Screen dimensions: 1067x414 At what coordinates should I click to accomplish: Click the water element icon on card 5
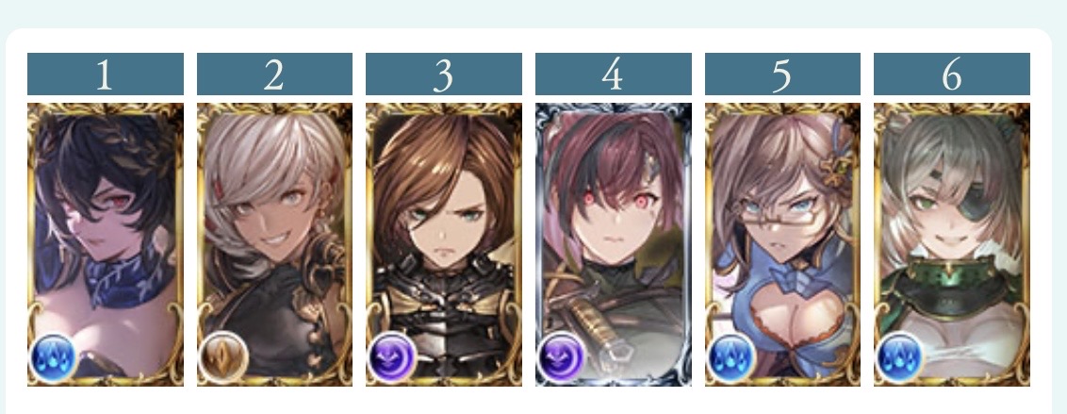coord(730,356)
